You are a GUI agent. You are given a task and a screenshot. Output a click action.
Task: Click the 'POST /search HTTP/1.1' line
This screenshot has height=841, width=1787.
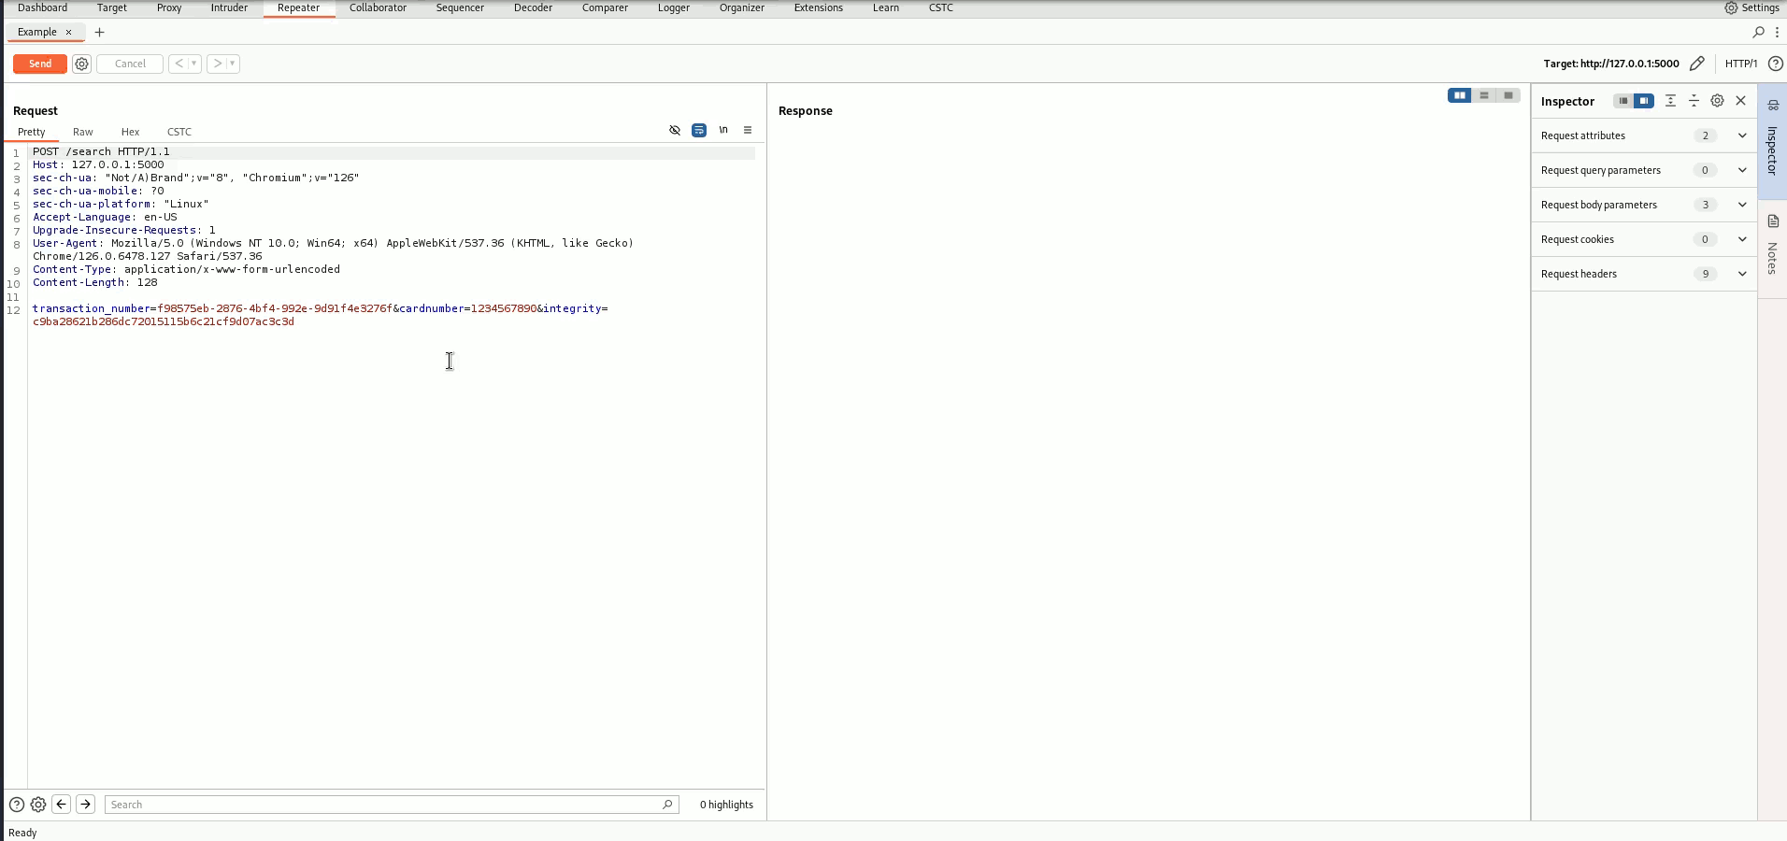coord(101,151)
